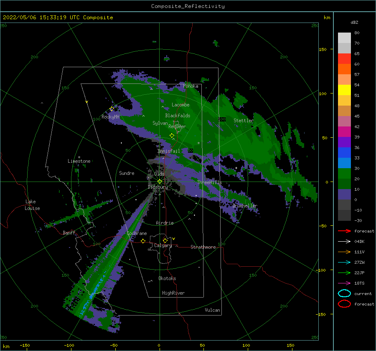The height and width of the screenshot is (351, 376).
Task: Click the Lake Louise label
Action: pos(32,205)
